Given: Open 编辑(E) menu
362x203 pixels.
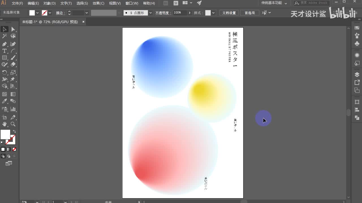Looking at the screenshot, I should 33,3.
